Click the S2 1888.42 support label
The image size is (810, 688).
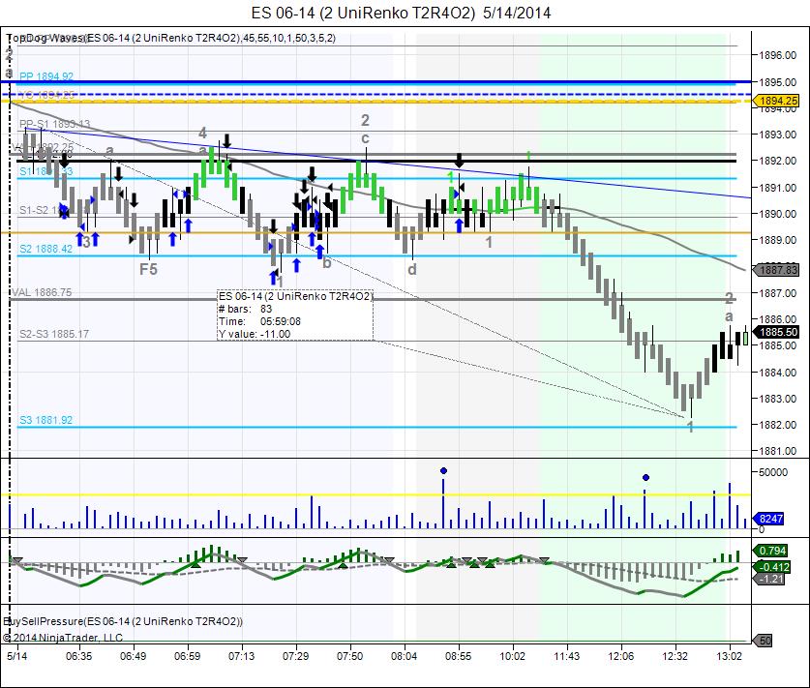[46, 249]
